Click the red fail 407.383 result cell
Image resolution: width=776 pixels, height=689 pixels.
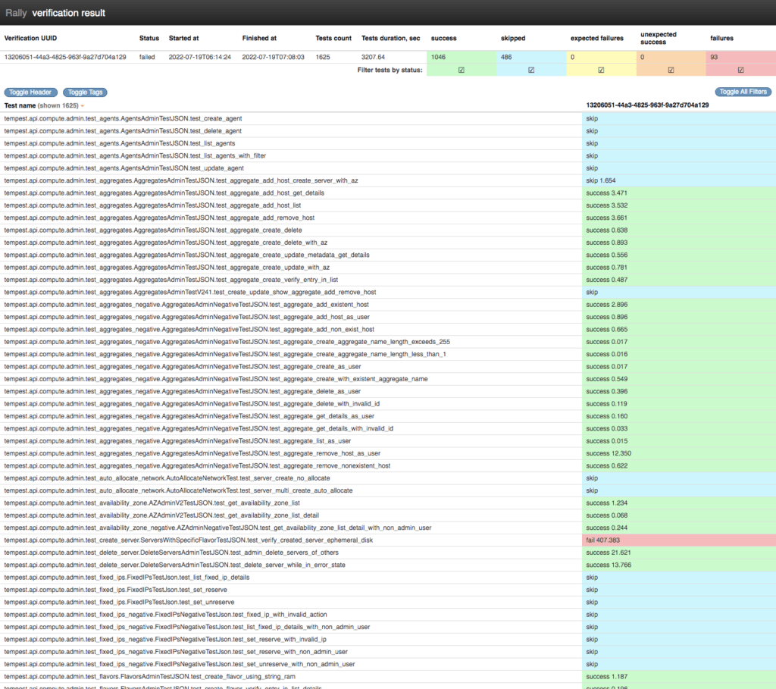[678, 540]
